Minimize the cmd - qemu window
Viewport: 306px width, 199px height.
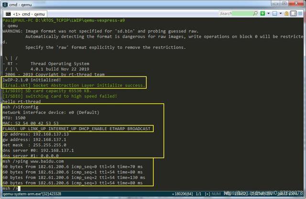coord(275,3)
